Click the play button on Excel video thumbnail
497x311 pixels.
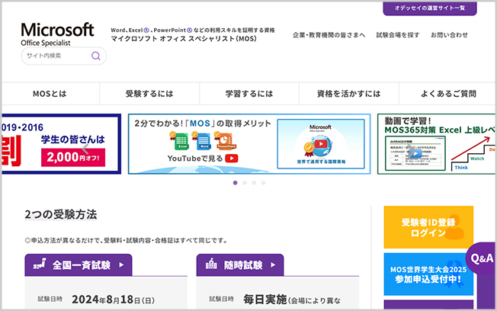tap(414, 152)
